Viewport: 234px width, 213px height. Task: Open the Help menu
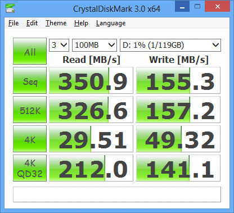pos(81,23)
